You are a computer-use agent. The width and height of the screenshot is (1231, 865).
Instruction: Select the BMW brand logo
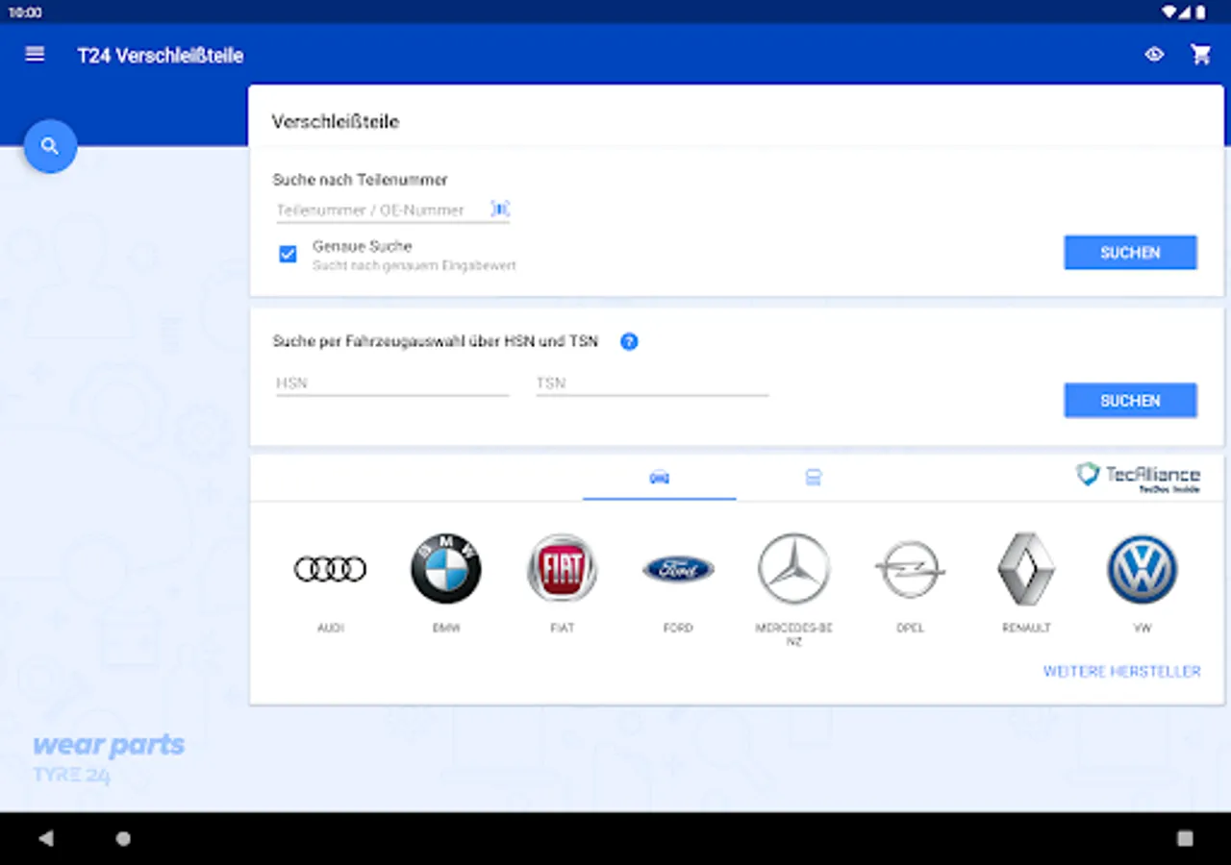[x=446, y=569]
